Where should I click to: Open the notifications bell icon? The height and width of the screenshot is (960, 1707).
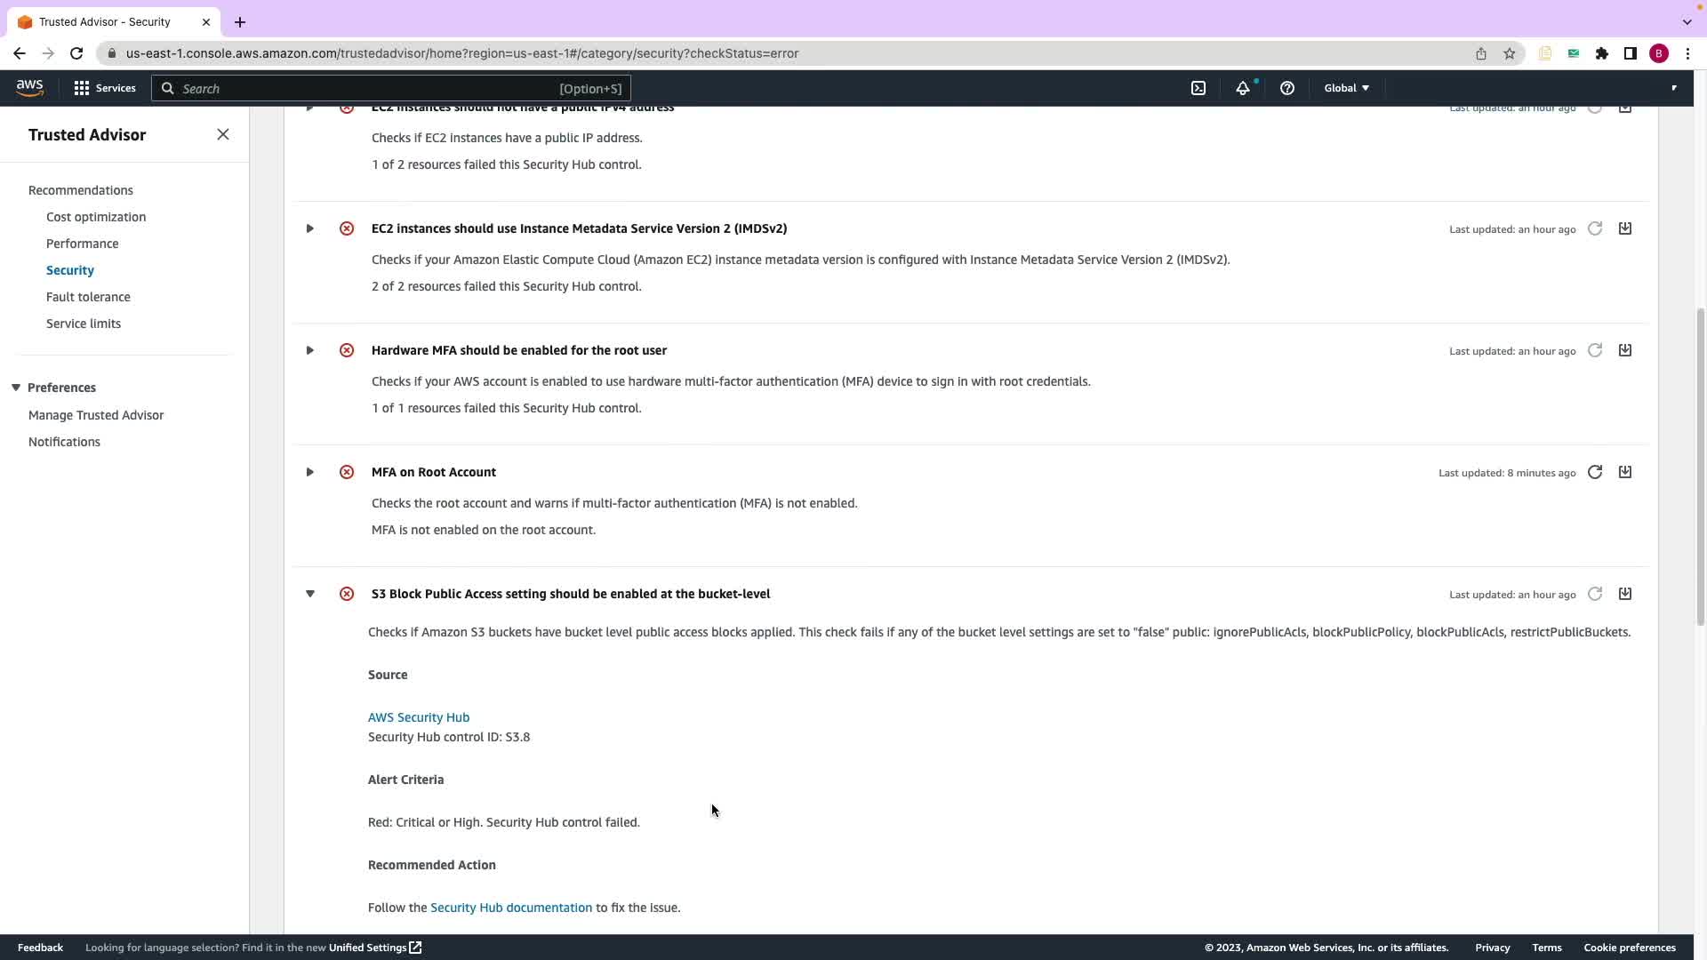[1242, 88]
